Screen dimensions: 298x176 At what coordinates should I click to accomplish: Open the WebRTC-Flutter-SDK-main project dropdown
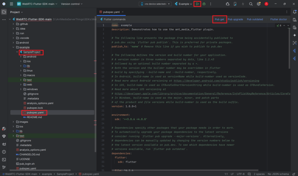(x=37, y=4)
